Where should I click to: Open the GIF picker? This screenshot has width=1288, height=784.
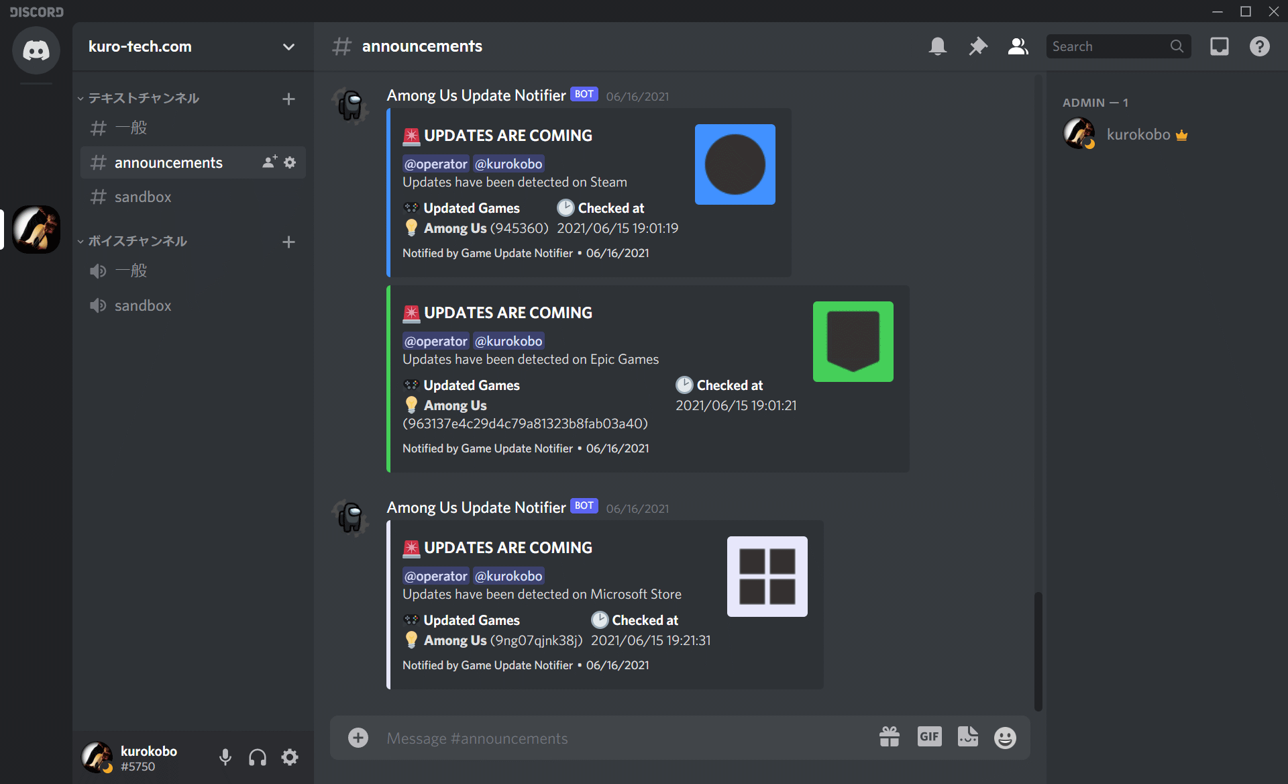point(929,737)
